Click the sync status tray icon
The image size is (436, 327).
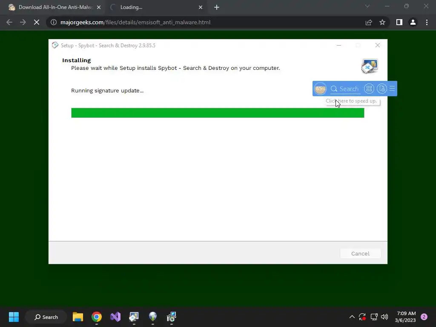(x=362, y=317)
